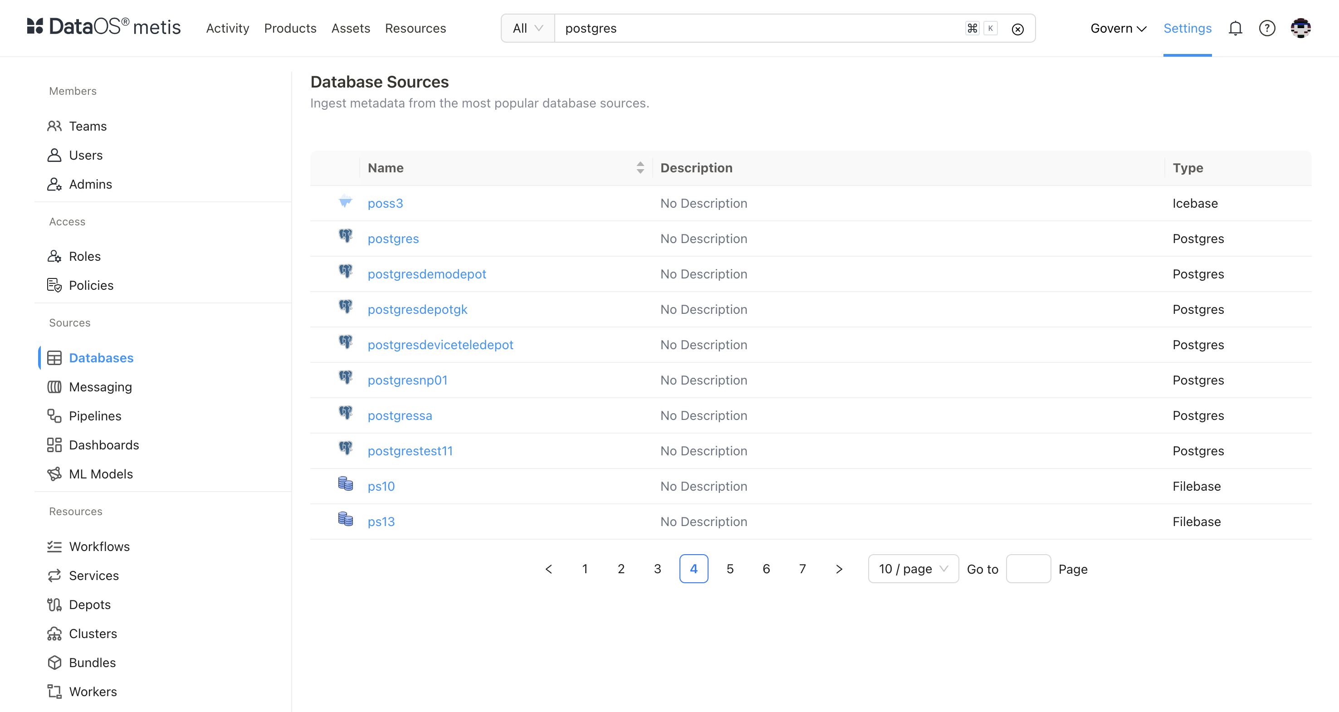Click the Databases table icon

[x=54, y=358]
